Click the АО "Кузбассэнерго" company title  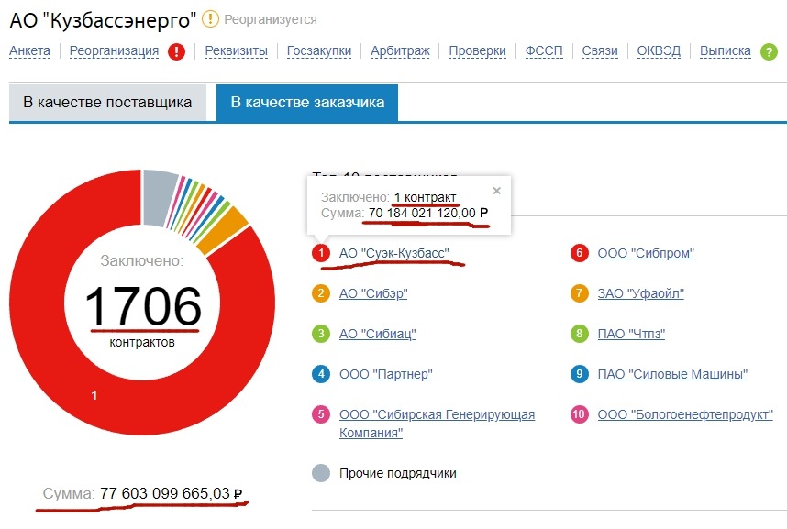pos(103,20)
